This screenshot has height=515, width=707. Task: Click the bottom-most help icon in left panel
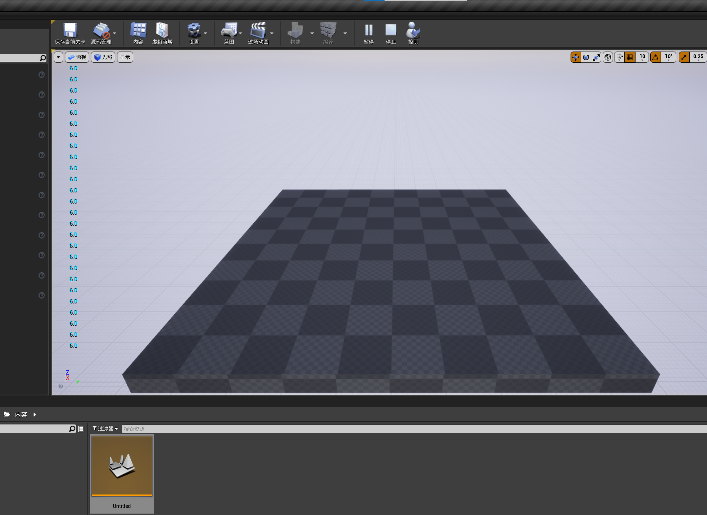pos(42,295)
